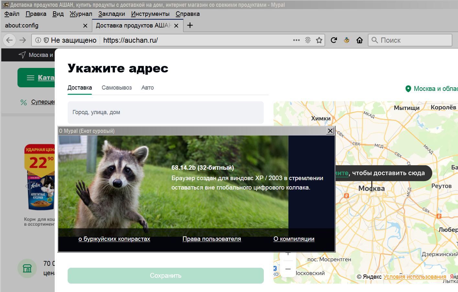Click the Город, улица, дом address field
Screen dimensions: 458x292
tap(166, 112)
